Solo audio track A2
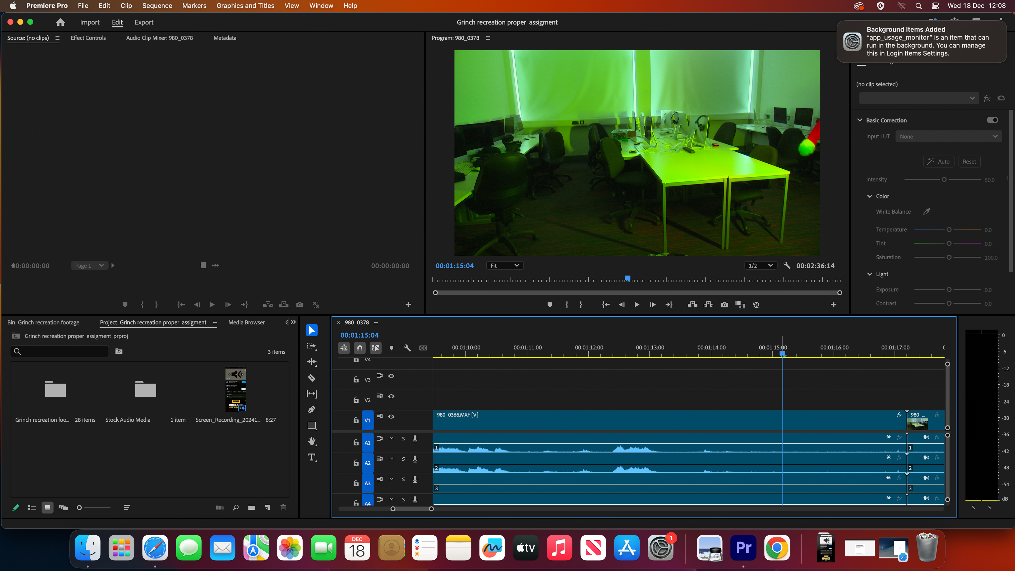 [403, 459]
